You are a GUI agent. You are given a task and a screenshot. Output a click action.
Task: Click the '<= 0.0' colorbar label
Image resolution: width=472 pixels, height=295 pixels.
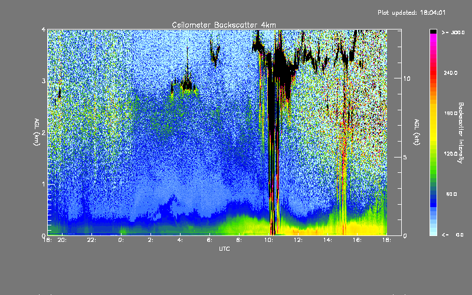pyautogui.click(x=453, y=235)
